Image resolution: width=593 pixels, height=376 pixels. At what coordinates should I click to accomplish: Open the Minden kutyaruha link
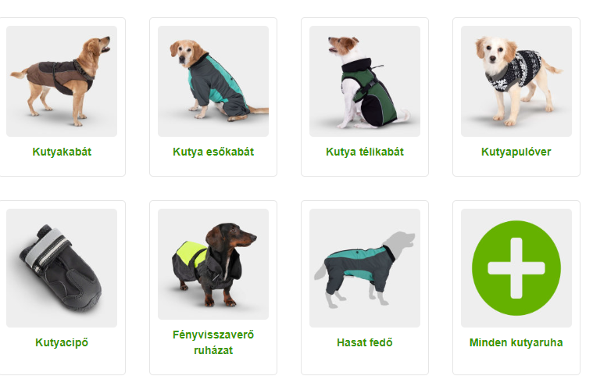[516, 342]
